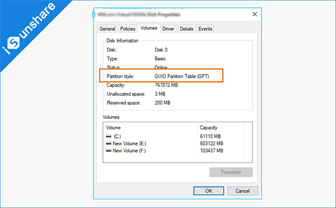This screenshot has width=336, height=208.
Task: Click the Partition style label
Action: 120,76
